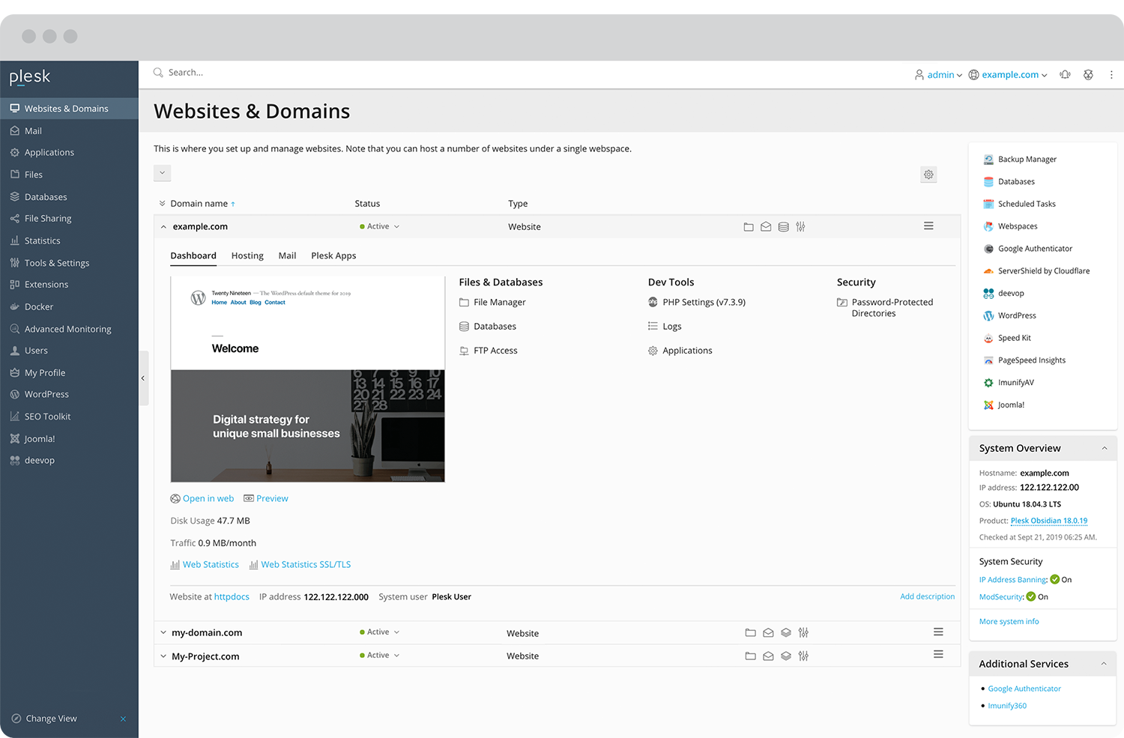Switch to the Plesk Apps tab
1124x738 pixels.
point(333,256)
